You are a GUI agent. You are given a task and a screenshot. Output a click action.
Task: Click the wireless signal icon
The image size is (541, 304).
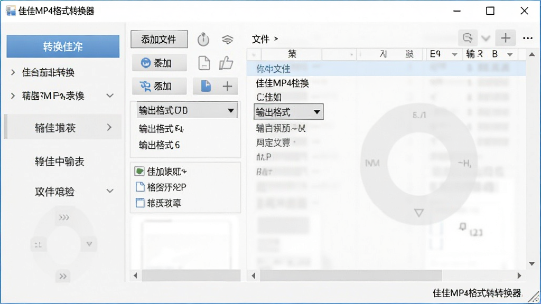pyautogui.click(x=227, y=40)
